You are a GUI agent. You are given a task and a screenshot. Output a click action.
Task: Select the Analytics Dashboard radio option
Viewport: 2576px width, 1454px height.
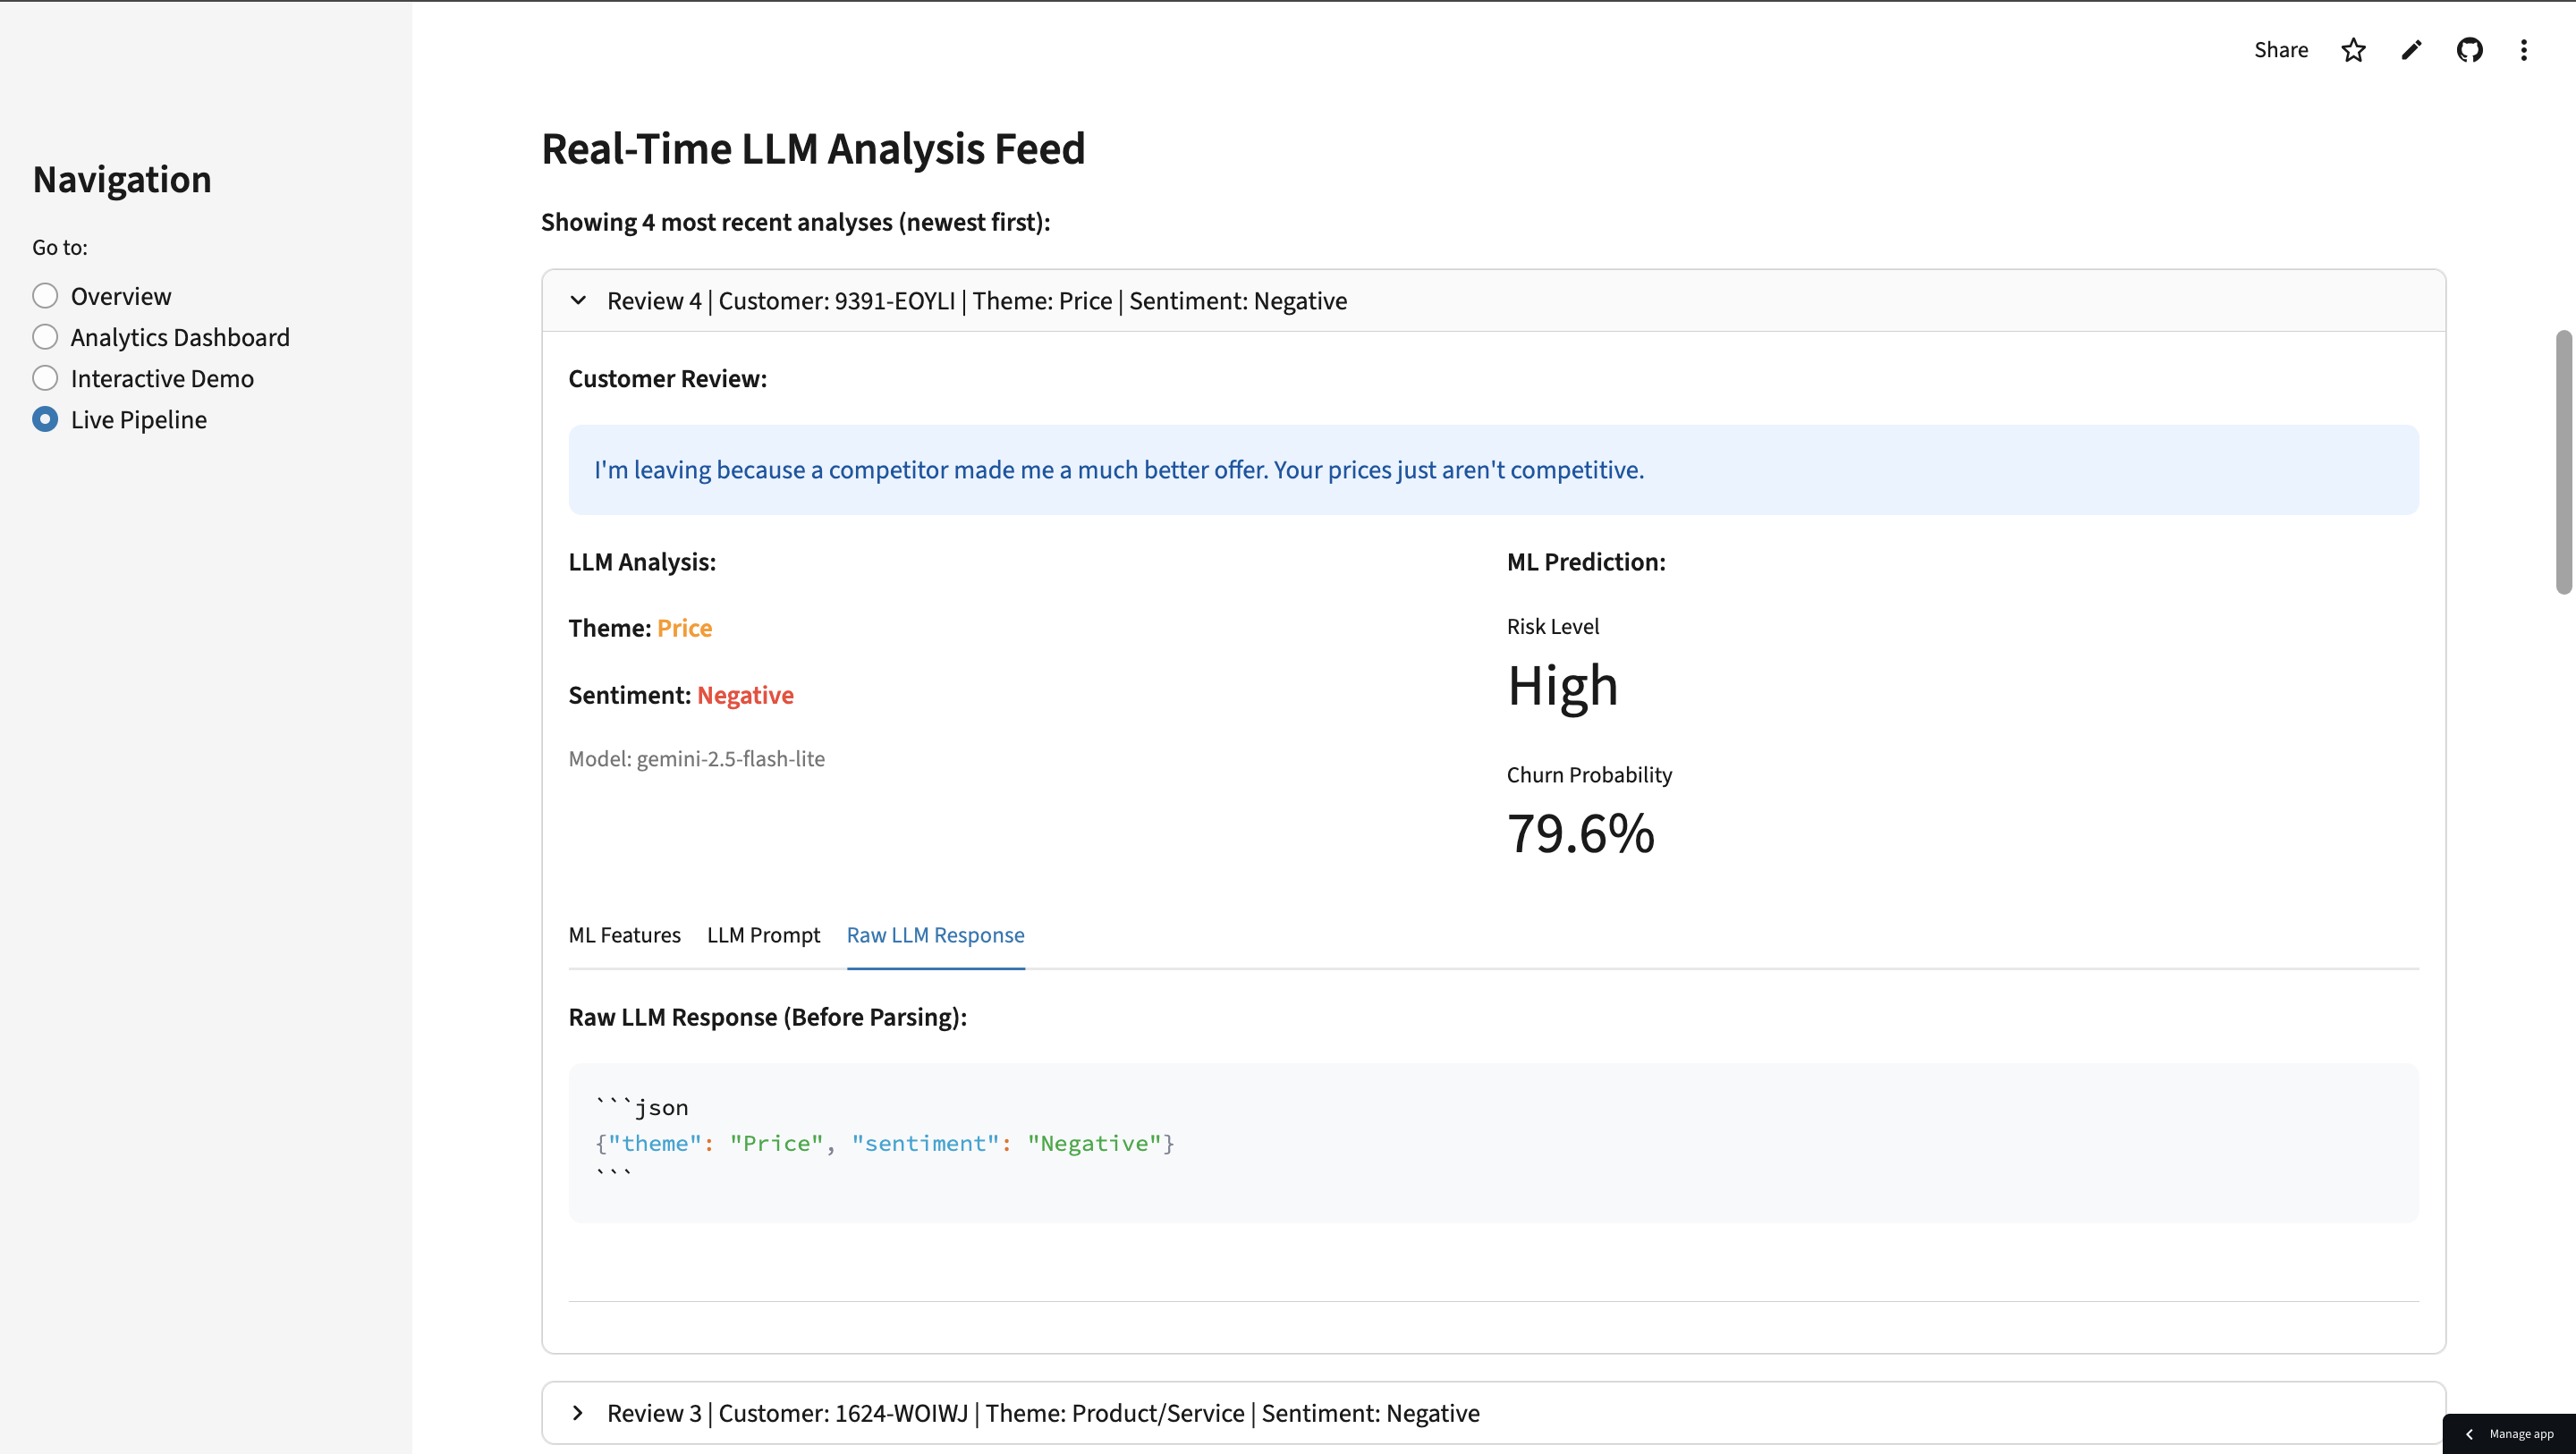coord(45,337)
